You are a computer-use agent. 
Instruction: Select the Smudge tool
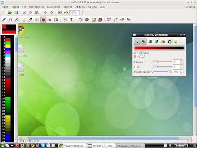[30, 20]
